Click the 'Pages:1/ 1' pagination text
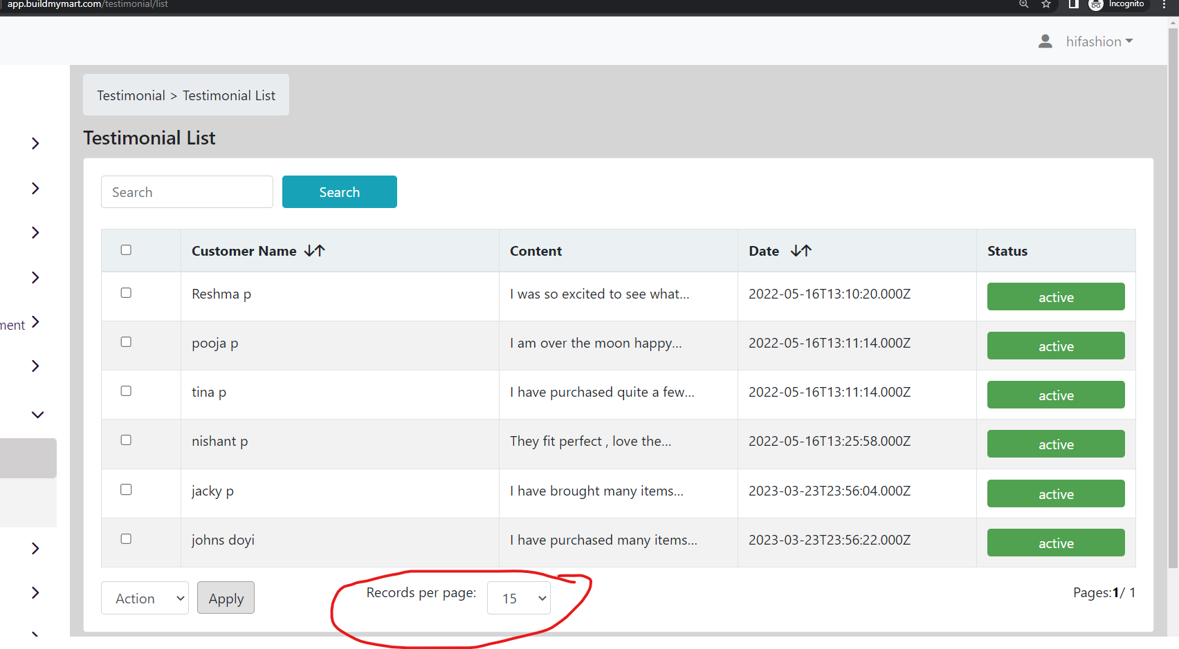Viewport: 1179px width, 649px height. [x=1104, y=592]
